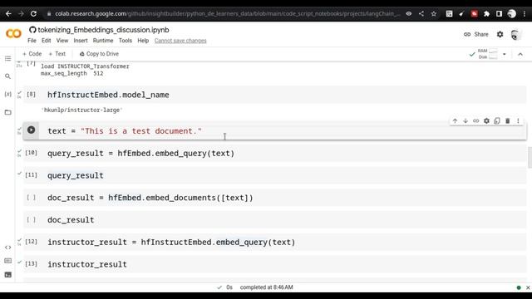The width and height of the screenshot is (532, 299).
Task: Open more cell actions menu
Action: (518, 120)
